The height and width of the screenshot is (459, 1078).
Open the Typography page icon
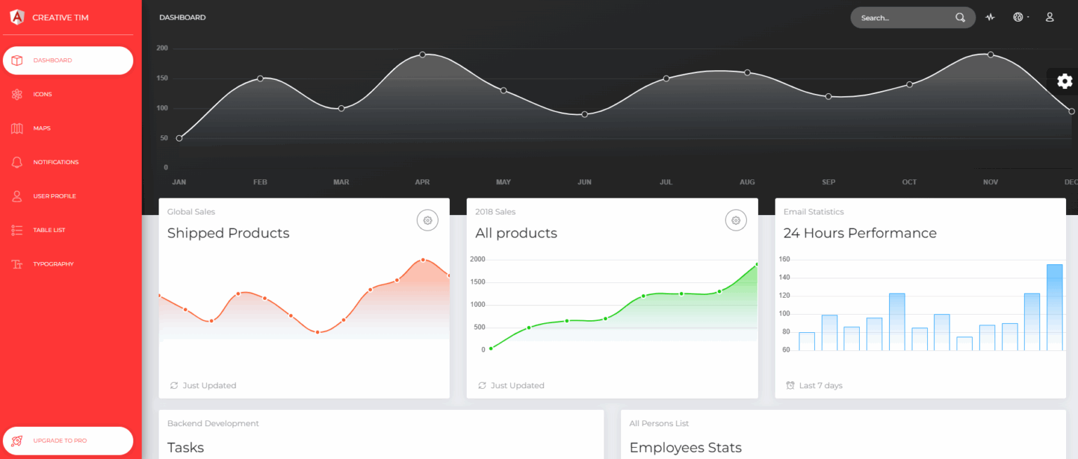pos(18,264)
